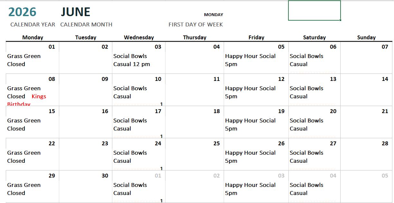The image size is (394, 203).
Task: Select the green-outlined active cell
Action: [314, 10]
